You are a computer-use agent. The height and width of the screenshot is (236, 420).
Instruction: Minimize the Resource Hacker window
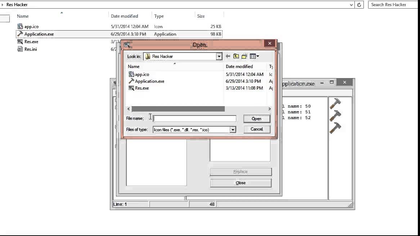point(322,82)
